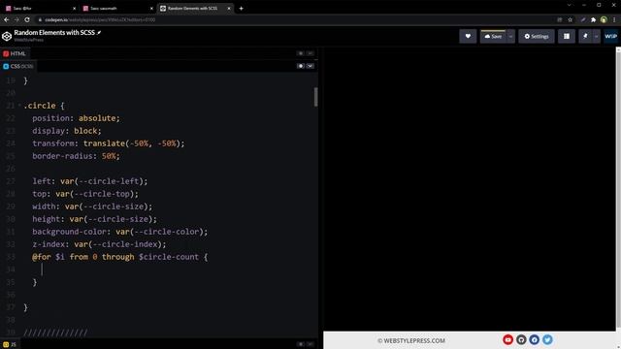Image resolution: width=621 pixels, height=349 pixels.
Task: Go forward in browser history
Action: [16, 19]
